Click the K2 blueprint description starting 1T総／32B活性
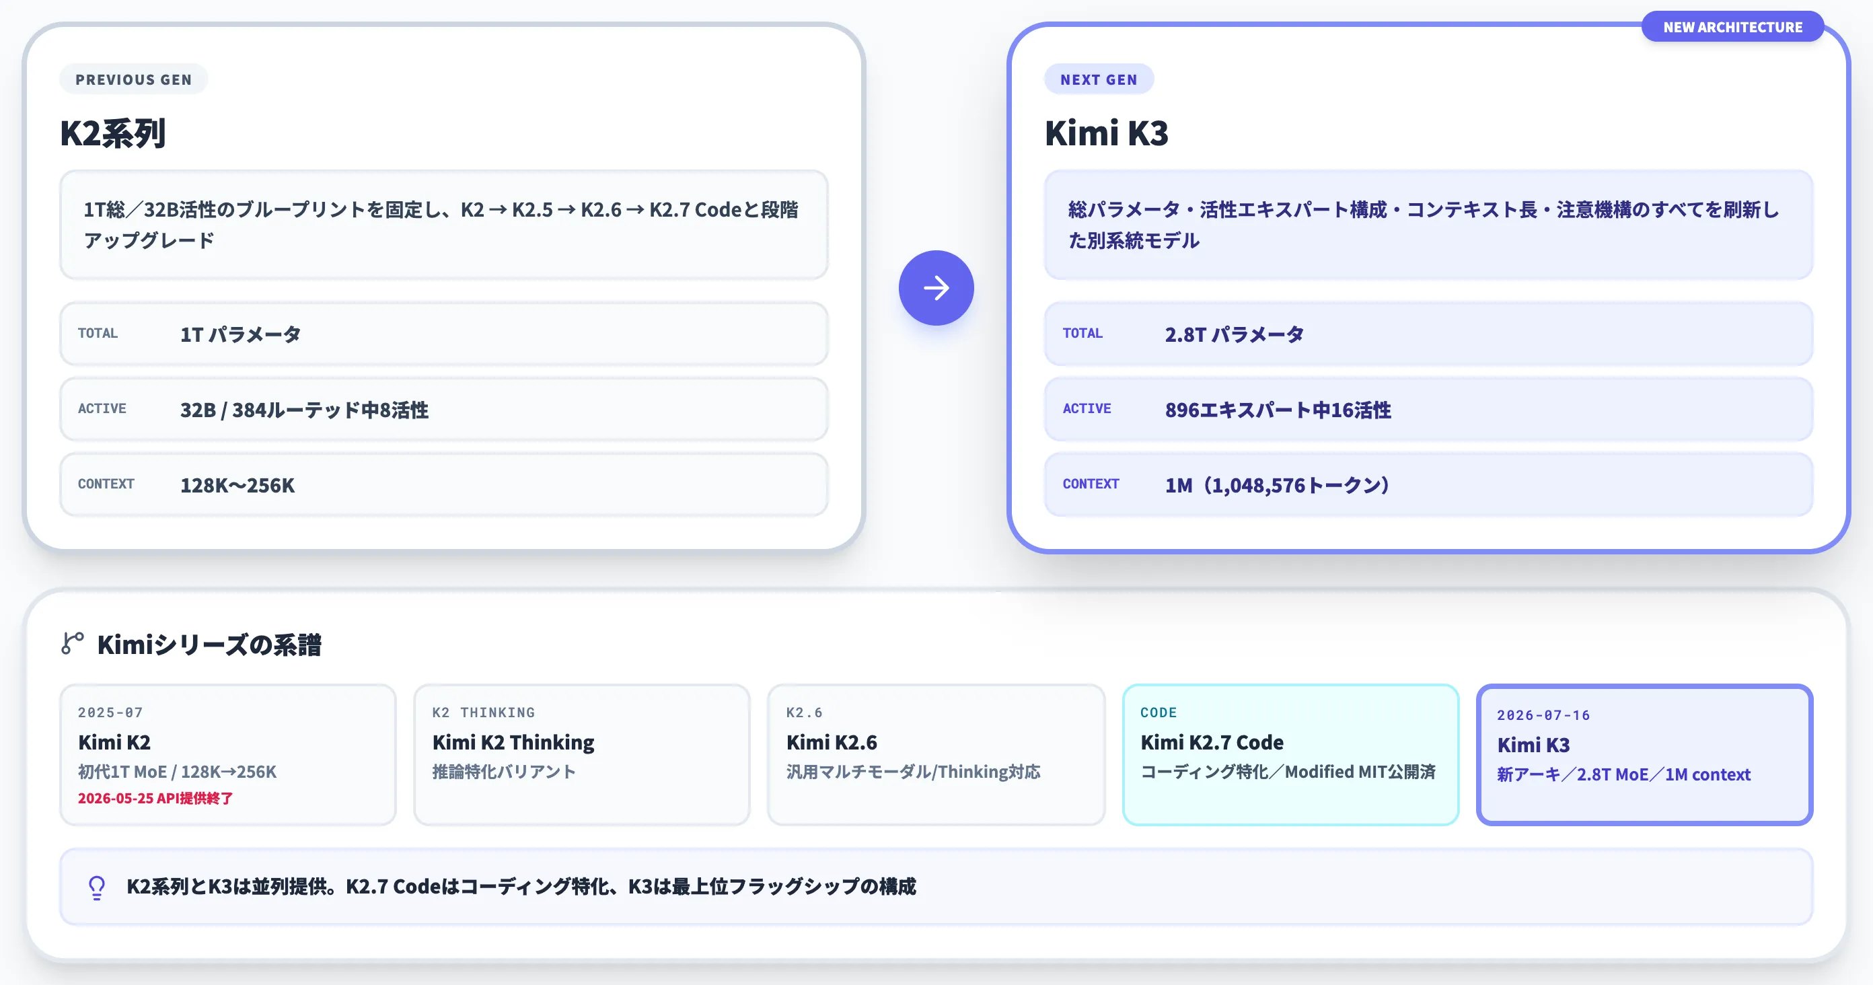This screenshot has height=985, width=1873. (443, 225)
